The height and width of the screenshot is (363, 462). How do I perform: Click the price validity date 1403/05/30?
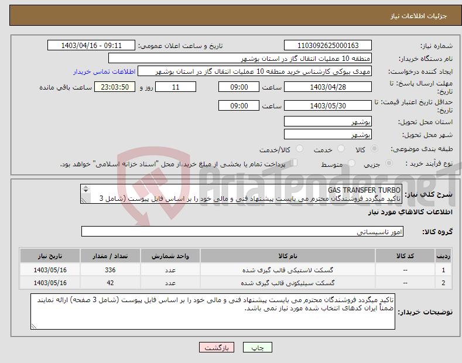tap(328, 105)
